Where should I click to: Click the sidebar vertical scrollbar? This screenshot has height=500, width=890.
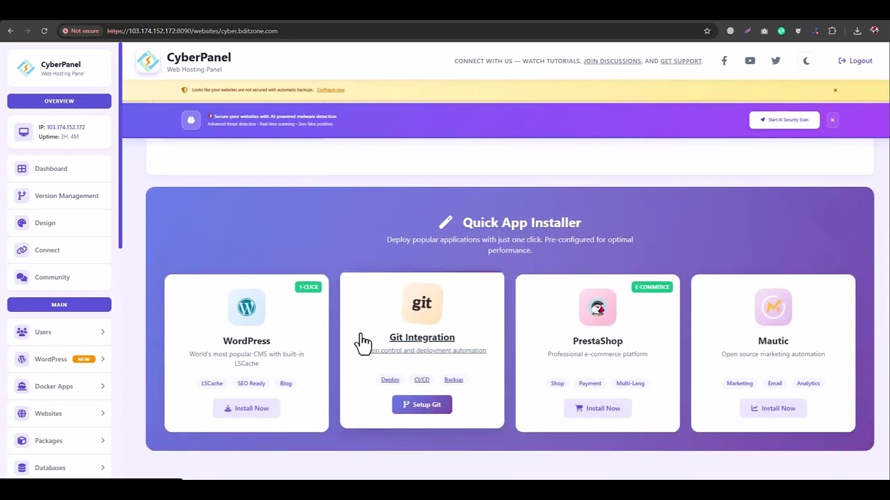coord(120,146)
